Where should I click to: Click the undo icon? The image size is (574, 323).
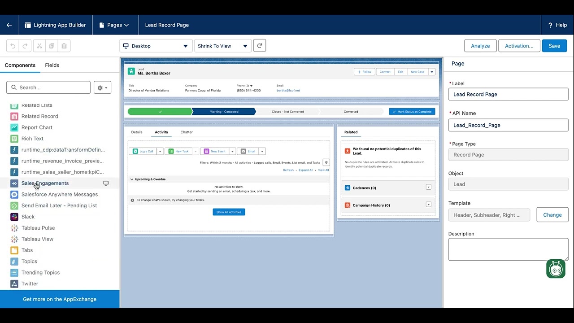[13, 46]
